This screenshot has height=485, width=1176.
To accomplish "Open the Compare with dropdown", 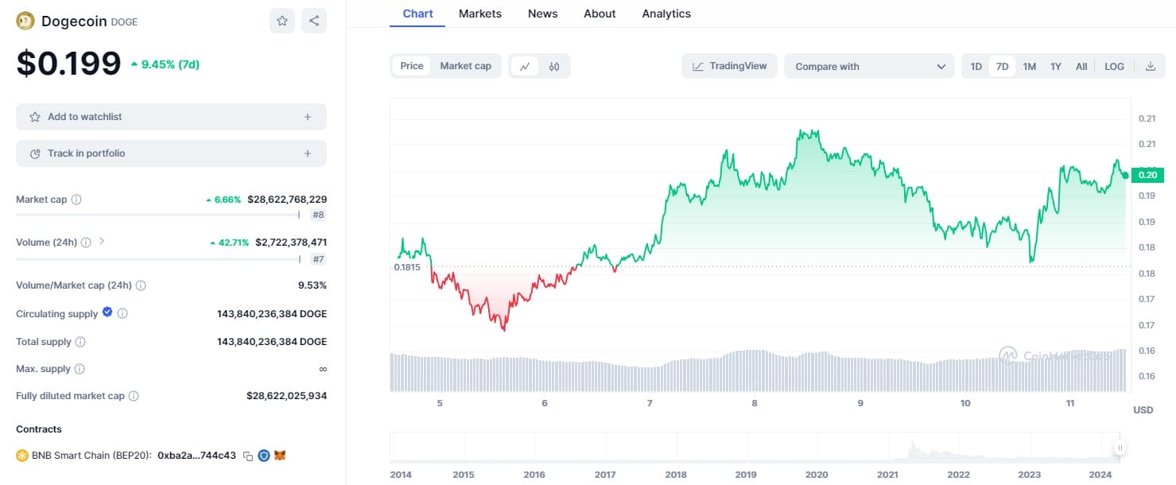I will click(x=869, y=67).
